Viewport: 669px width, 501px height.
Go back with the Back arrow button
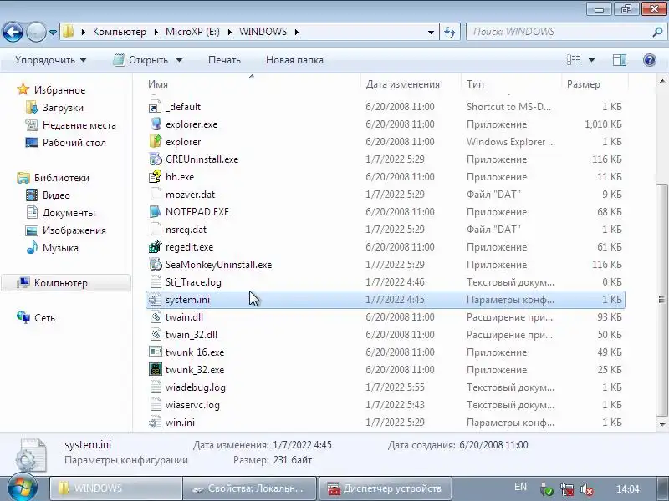coord(13,32)
